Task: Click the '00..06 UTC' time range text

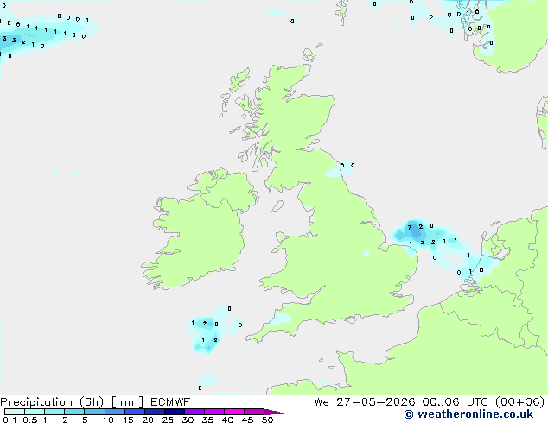Action: click(x=455, y=402)
